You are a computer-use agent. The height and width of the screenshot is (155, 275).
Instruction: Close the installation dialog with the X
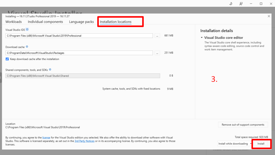click(x=269, y=16)
